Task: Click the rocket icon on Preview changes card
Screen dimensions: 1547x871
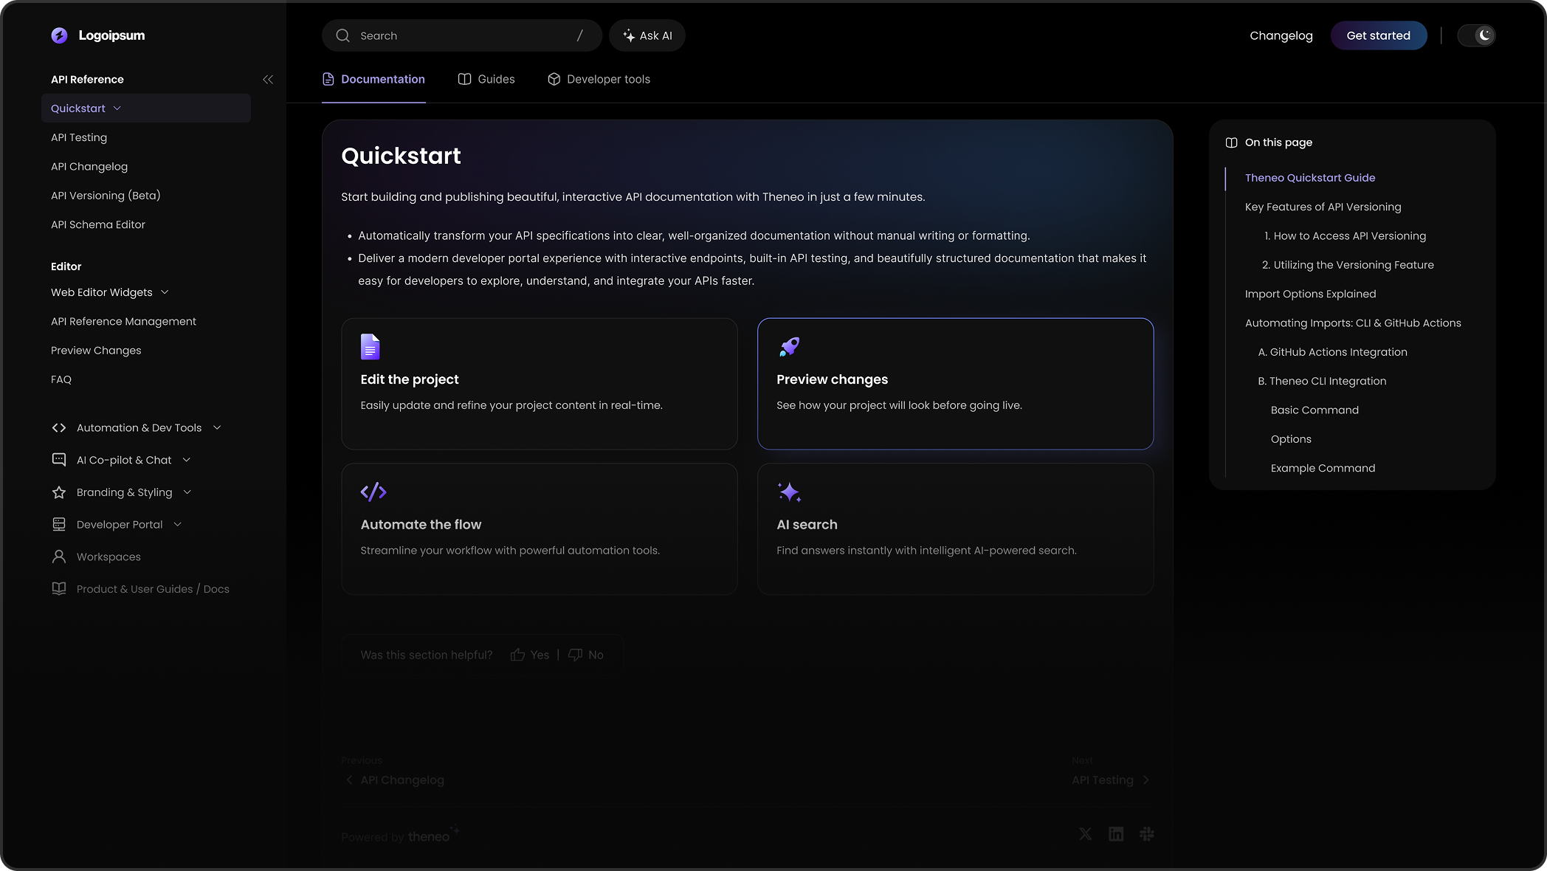Action: coord(789,347)
